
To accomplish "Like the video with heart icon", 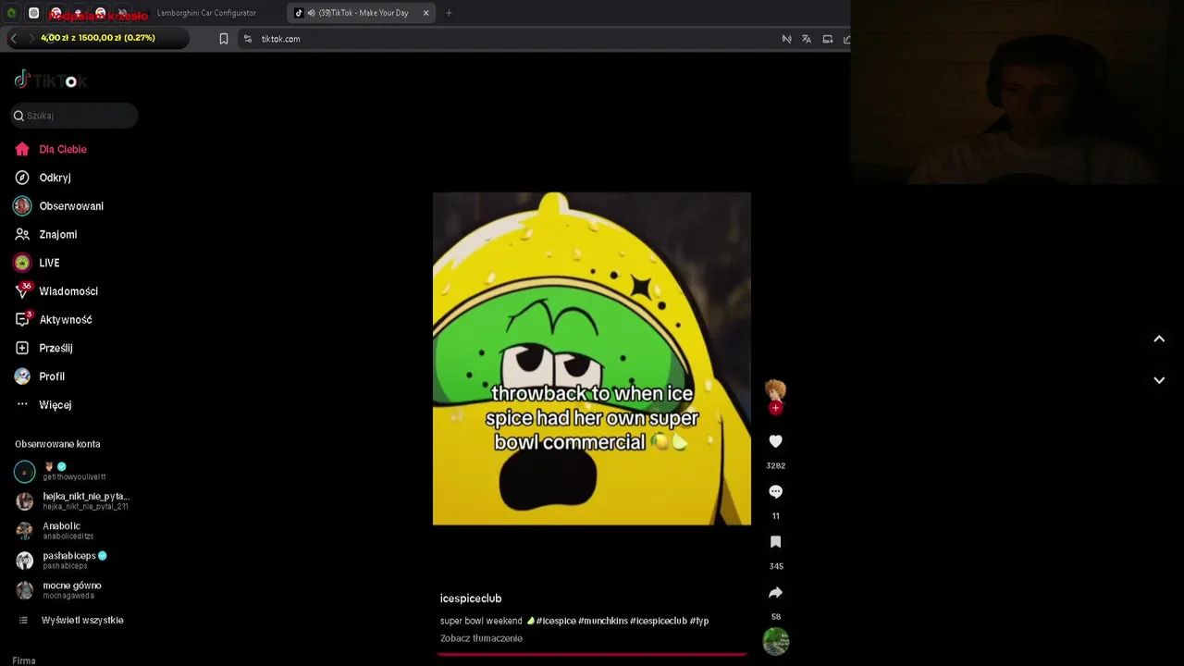I will (775, 441).
